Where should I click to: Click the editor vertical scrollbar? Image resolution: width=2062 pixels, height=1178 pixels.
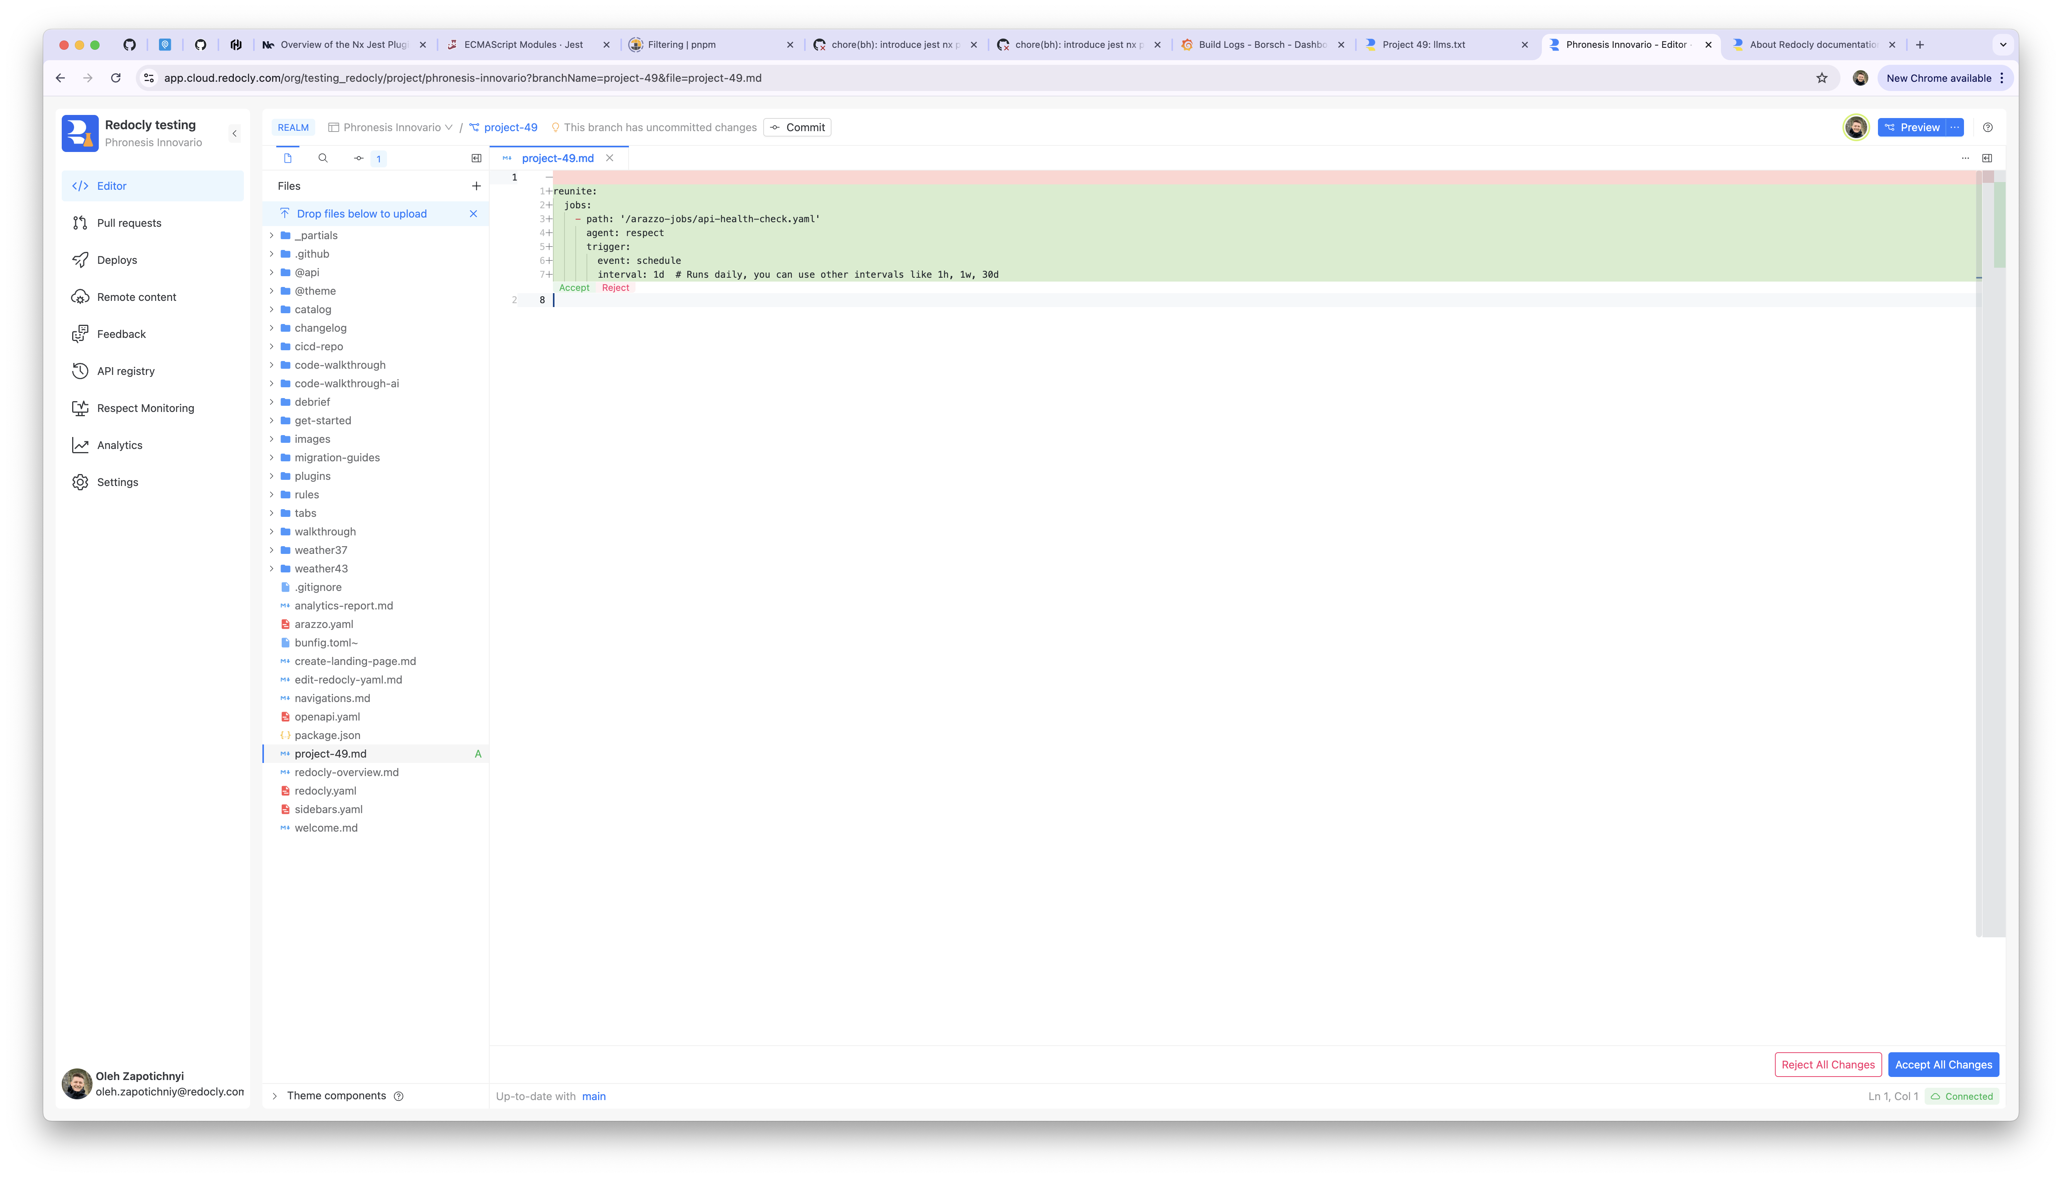tap(1979, 554)
